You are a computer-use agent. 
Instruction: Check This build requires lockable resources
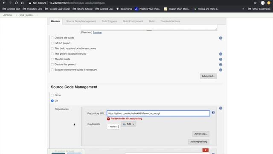coord(52,48)
